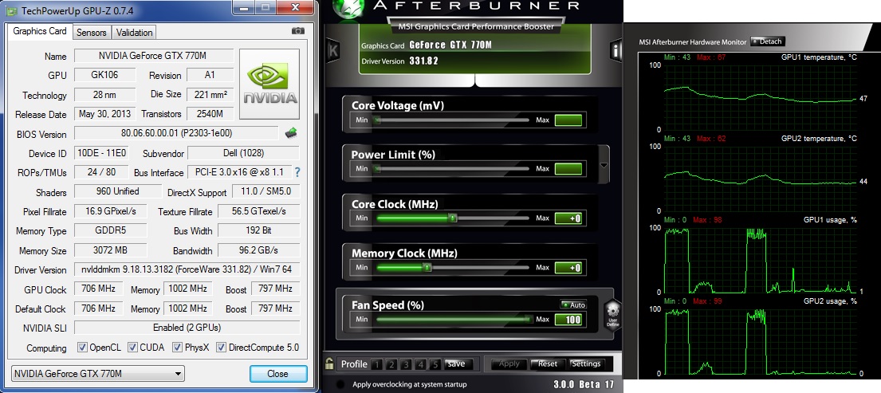
Task: Click the Afterburner profile save button
Action: tap(456, 364)
